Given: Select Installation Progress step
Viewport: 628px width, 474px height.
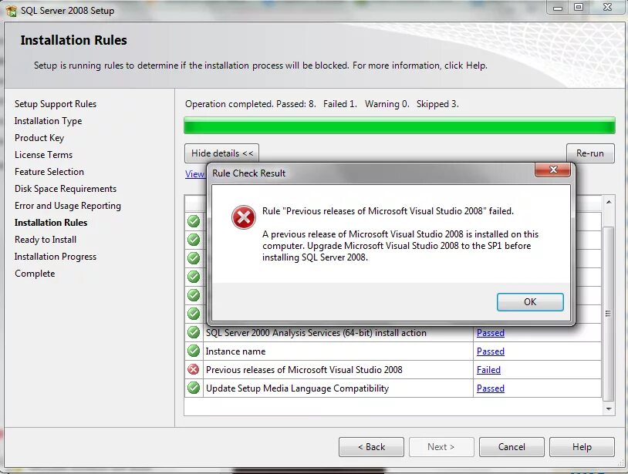Looking at the screenshot, I should 56,257.
